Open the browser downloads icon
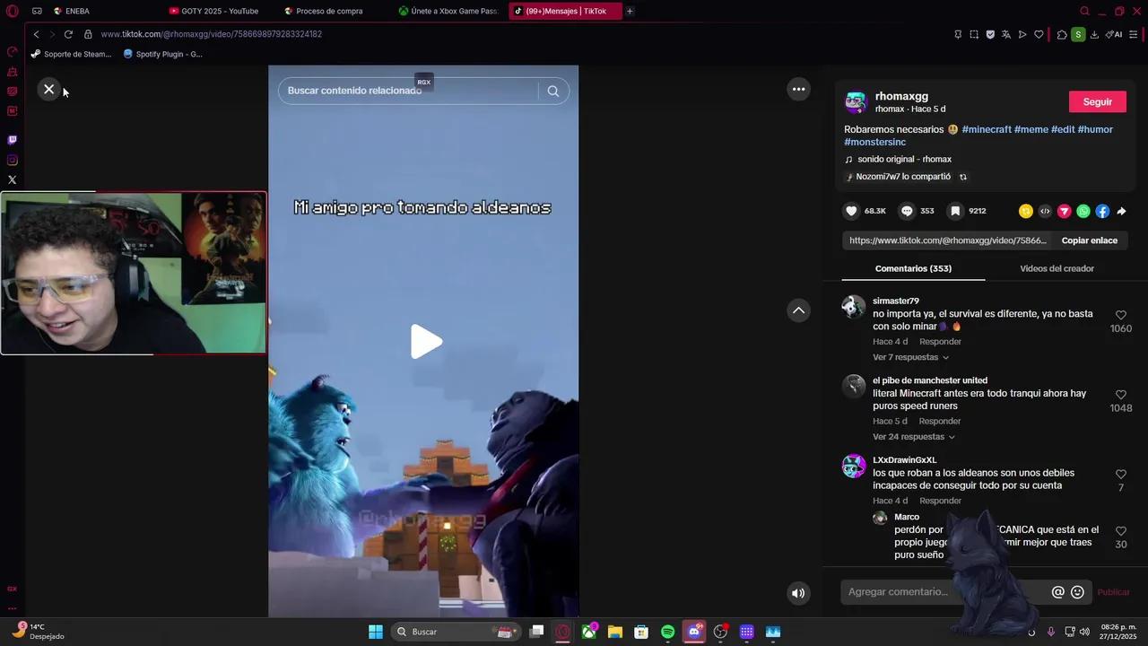Viewport: 1148px width, 646px height. (x=1094, y=34)
